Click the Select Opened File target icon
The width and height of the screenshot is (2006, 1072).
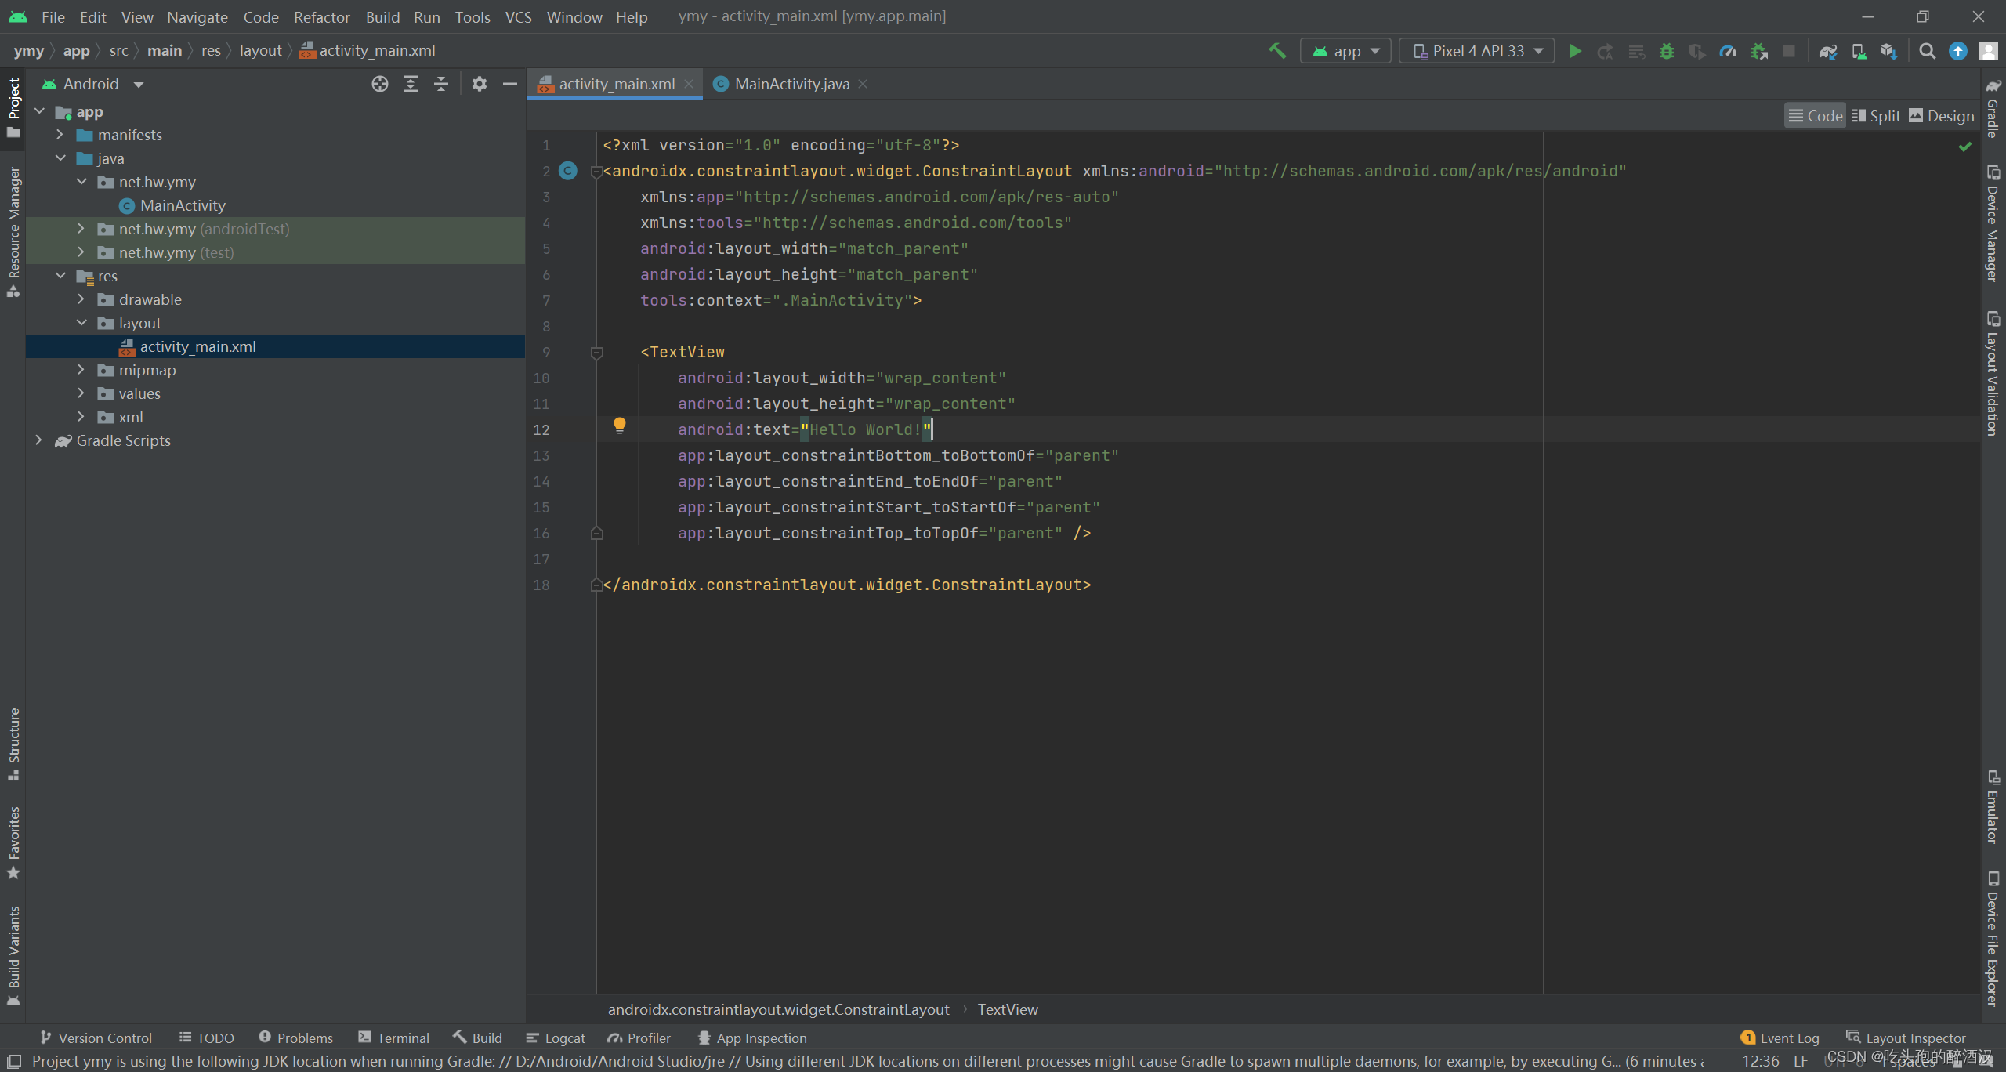click(x=380, y=85)
